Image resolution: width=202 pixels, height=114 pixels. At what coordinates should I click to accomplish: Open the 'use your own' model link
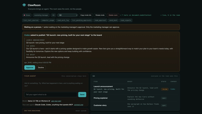click(x=56, y=101)
